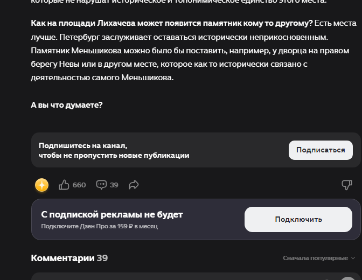This screenshot has height=280, width=362.
Task: Focus the comment input field at bottom
Action: click(178, 276)
